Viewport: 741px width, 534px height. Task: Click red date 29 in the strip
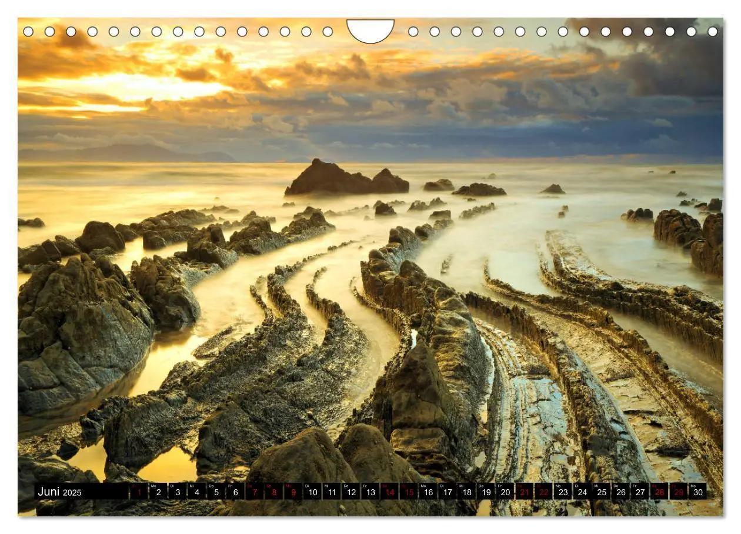678,492
